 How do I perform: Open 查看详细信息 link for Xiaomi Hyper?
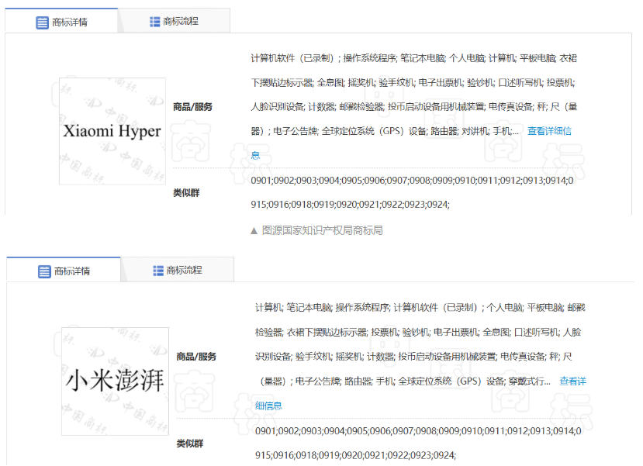point(549,131)
